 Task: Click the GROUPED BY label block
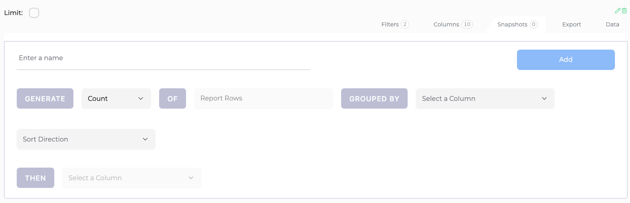tap(374, 98)
